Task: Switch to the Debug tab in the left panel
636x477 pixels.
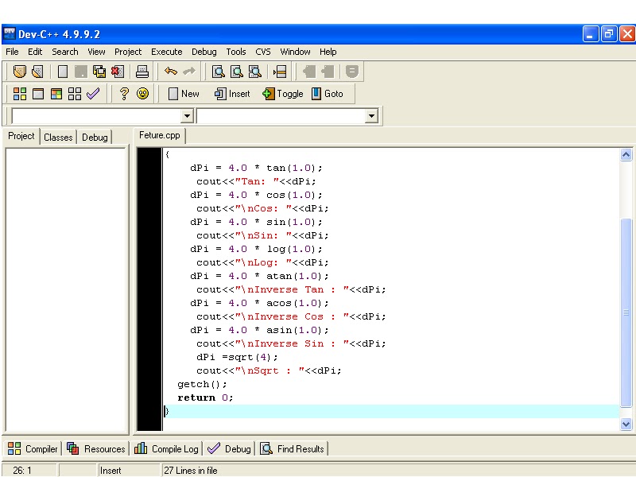Action: (95, 138)
